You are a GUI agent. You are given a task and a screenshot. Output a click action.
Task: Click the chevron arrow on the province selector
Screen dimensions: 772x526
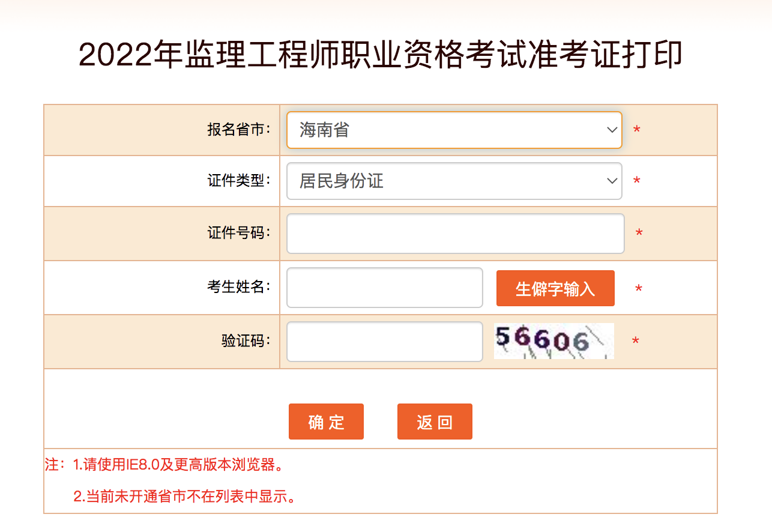611,130
